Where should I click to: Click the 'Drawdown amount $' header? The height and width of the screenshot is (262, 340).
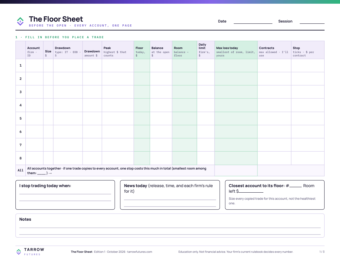92,50
